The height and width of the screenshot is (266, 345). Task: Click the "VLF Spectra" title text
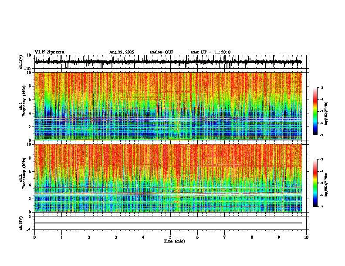click(49, 52)
